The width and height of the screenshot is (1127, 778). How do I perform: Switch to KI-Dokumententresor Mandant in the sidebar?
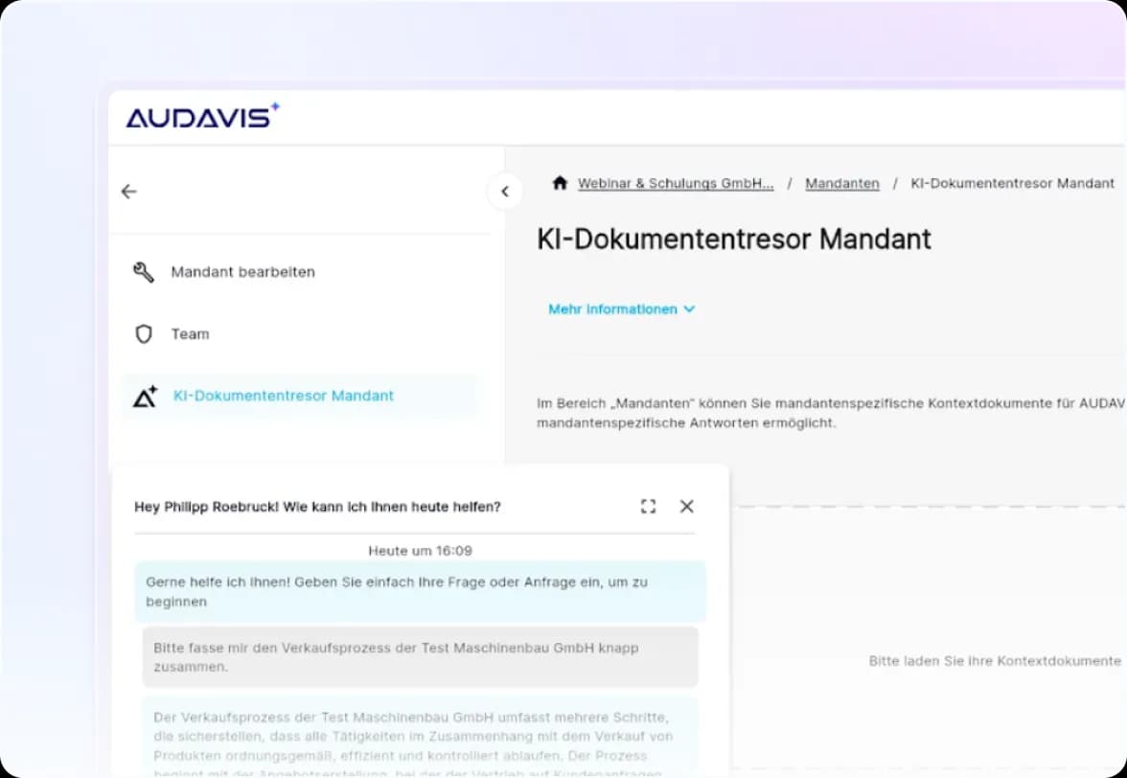click(283, 395)
